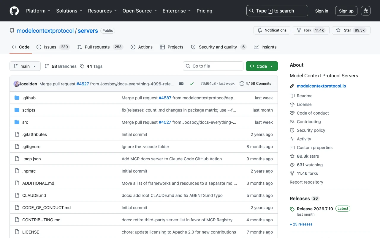Image resolution: width=380 pixels, height=238 pixels.
Task: Click the LICENSE file icon
Action: click(x=17, y=232)
